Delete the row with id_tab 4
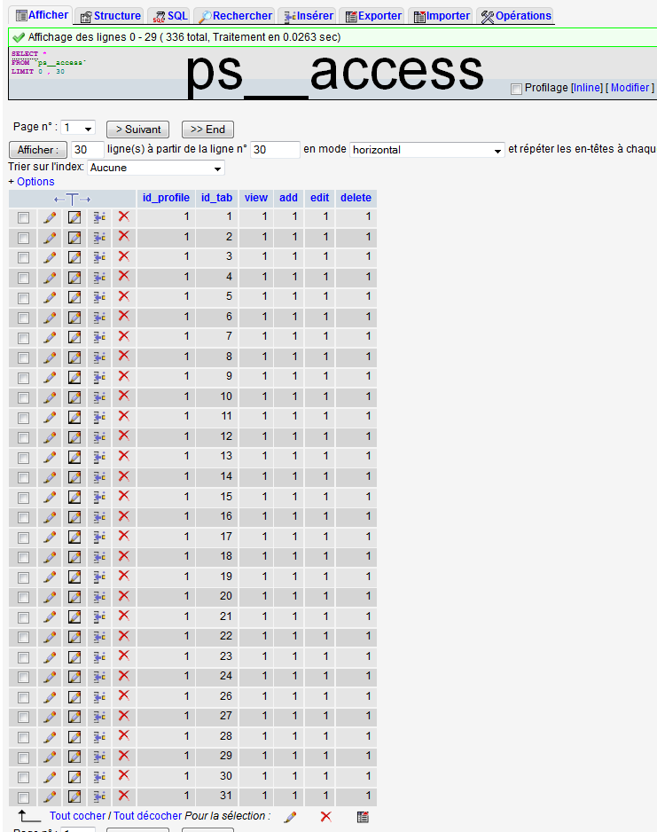Image resolution: width=657 pixels, height=832 pixels. [x=123, y=277]
